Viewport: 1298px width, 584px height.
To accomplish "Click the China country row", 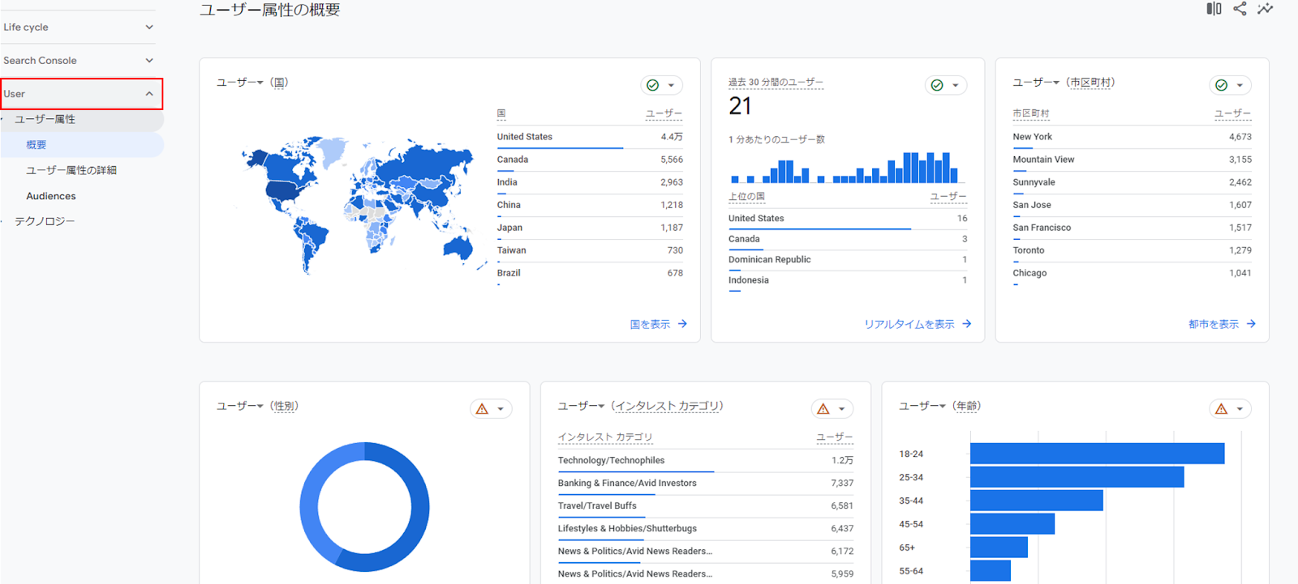I will (x=590, y=205).
